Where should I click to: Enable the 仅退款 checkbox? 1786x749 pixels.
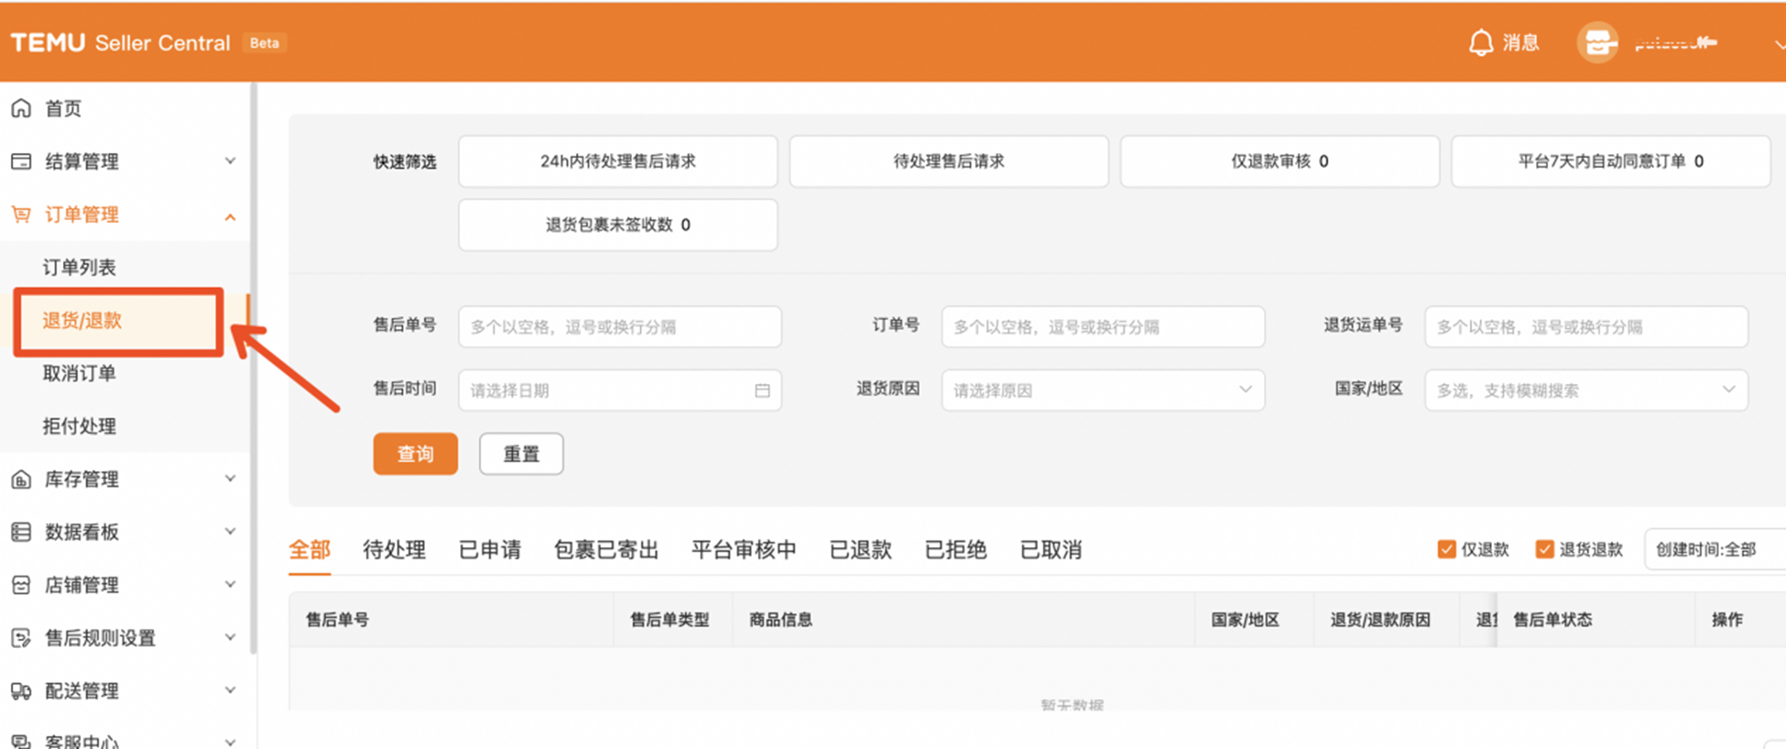click(x=1446, y=549)
